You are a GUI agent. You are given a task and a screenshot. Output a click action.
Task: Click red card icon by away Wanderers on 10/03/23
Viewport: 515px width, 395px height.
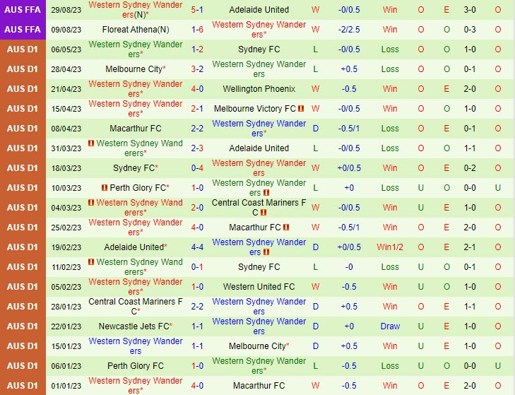coord(266,193)
